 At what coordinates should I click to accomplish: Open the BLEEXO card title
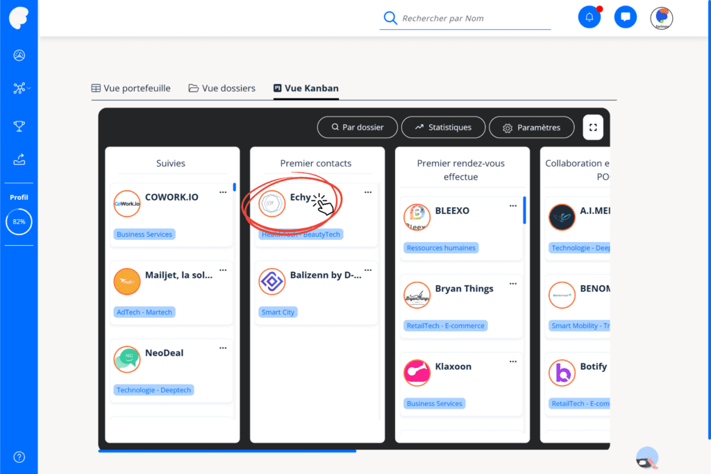point(452,211)
